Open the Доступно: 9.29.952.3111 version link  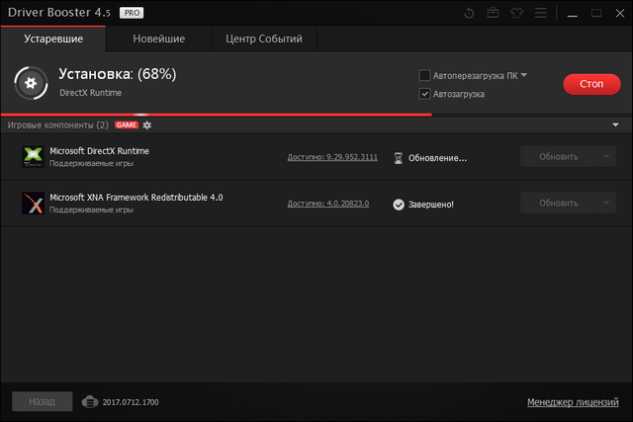click(332, 157)
